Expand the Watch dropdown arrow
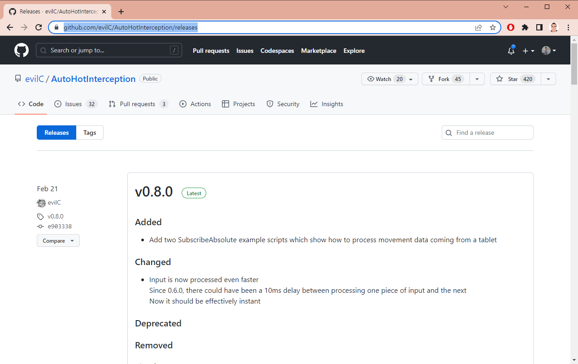The height and width of the screenshot is (364, 578). [x=411, y=79]
